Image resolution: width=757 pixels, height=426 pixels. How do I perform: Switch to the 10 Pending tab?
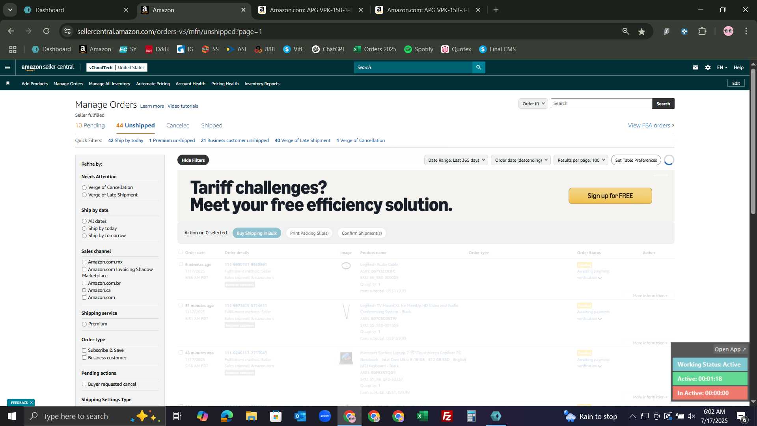point(90,125)
